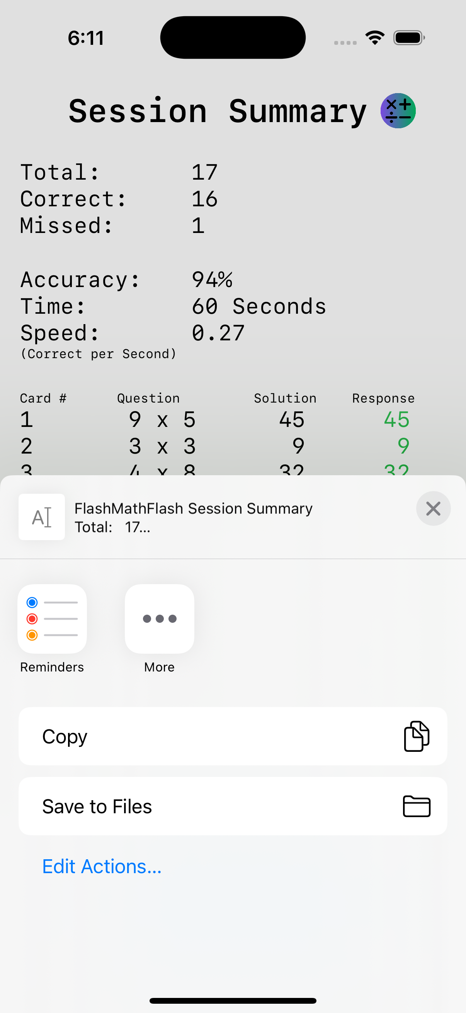Screen dimensions: 466x1013
Task: Tap the Response column header
Action: click(x=383, y=398)
